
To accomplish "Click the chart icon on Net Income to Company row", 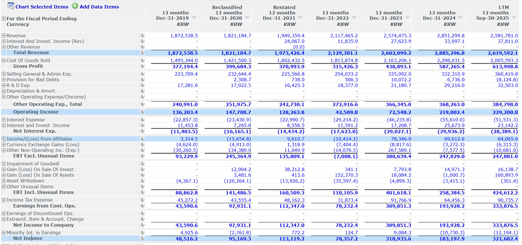I will pyautogui.click(x=142, y=225).
